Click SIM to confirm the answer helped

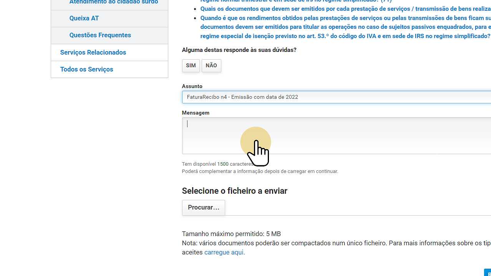point(191,65)
